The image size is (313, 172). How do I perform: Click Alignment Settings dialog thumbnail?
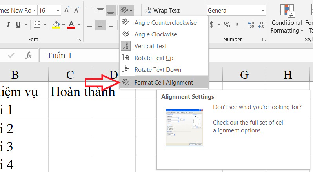[184, 127]
